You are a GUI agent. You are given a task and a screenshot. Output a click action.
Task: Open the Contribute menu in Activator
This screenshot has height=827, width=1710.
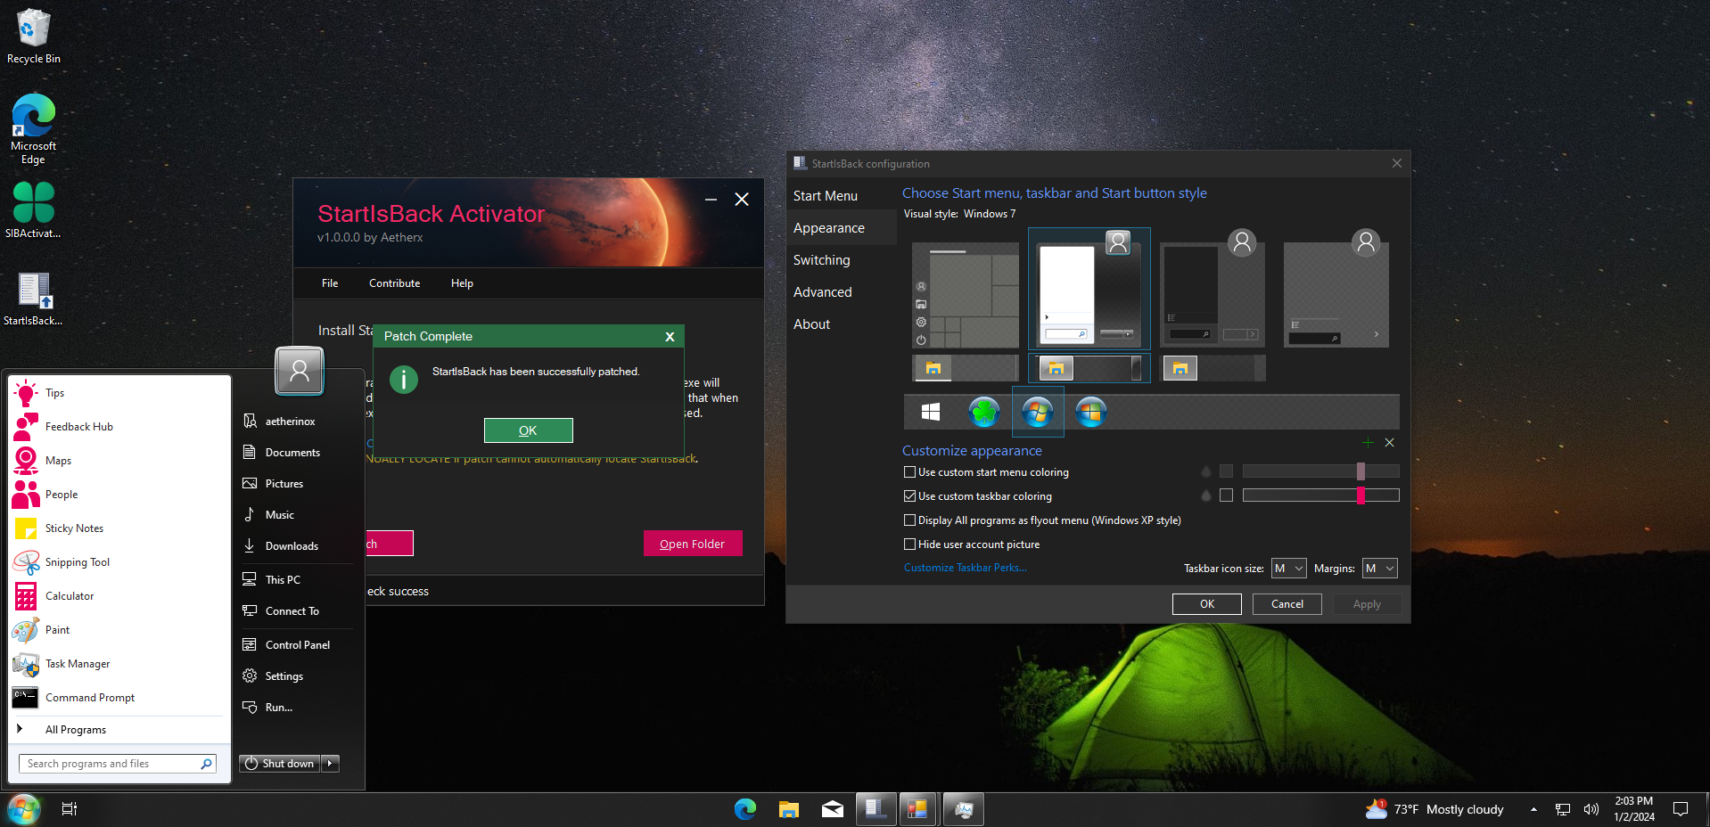395,283
